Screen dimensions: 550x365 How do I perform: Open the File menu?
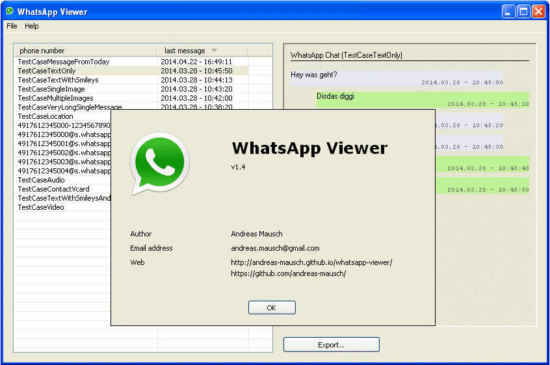tap(12, 26)
